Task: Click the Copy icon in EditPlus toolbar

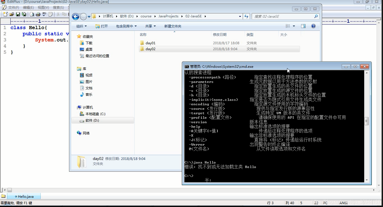Action: [x=65, y=14]
